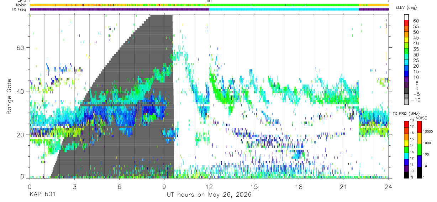Click the 'ELEV (deg)' colorbar title
The image size is (437, 202).
pyautogui.click(x=407, y=7)
